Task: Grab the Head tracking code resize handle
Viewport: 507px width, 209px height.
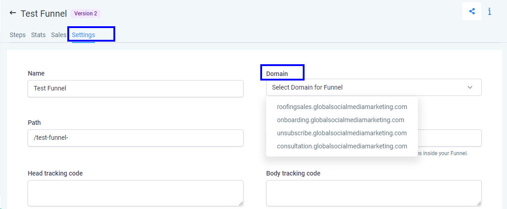Action: 240,204
